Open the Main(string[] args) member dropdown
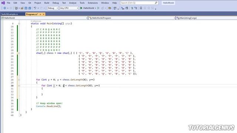Screen dimensions: 237x133 pos(207,18)
